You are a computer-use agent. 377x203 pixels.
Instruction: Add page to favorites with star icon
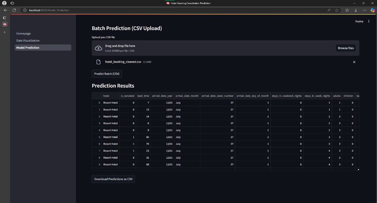point(337,10)
